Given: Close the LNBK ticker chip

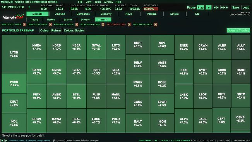Looking at the screenshot, I should click(50, 24).
